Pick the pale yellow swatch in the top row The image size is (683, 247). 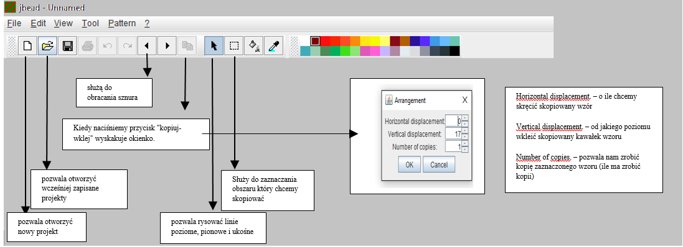385,41
